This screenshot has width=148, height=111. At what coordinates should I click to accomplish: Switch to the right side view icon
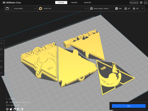[x=22, y=109]
